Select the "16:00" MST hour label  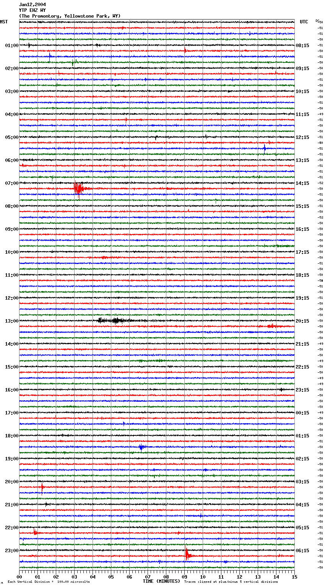tap(11, 390)
